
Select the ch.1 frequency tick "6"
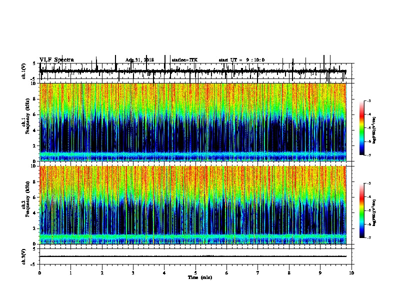pos(35,115)
